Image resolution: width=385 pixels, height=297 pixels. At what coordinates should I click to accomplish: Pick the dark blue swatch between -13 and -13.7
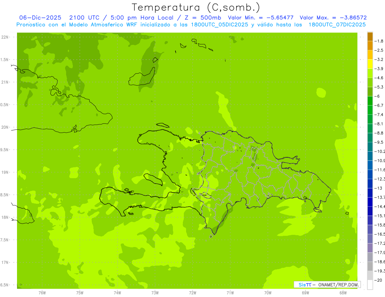pyautogui.click(x=370, y=193)
